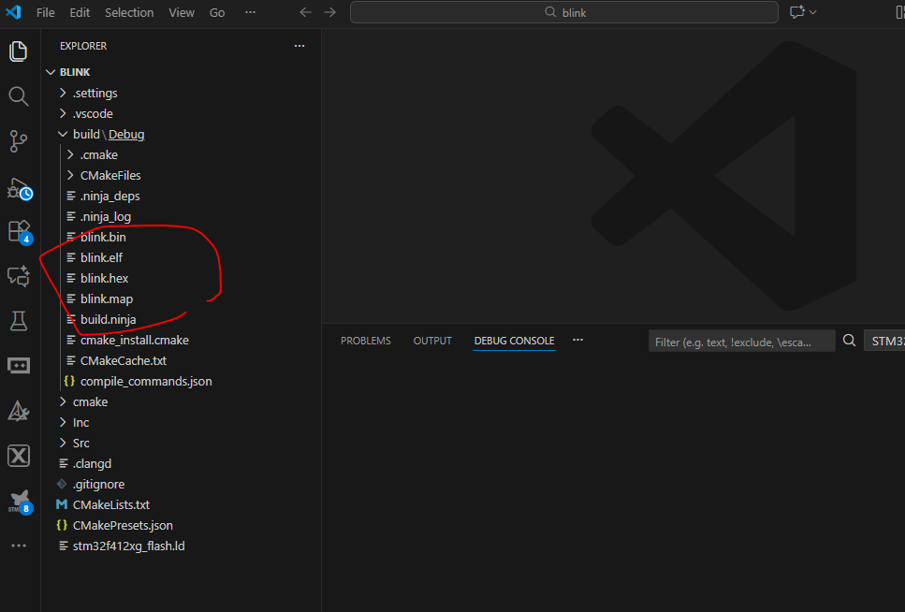The height and width of the screenshot is (612, 905).
Task: Click the debug console filter input
Action: coord(740,342)
